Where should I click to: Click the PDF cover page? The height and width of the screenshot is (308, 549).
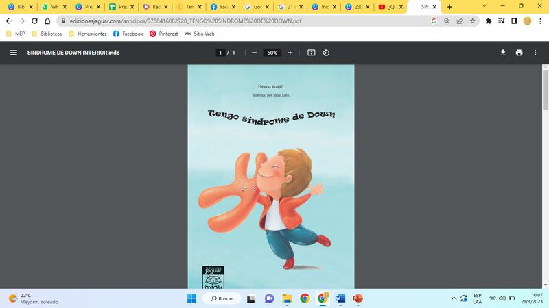point(271,177)
